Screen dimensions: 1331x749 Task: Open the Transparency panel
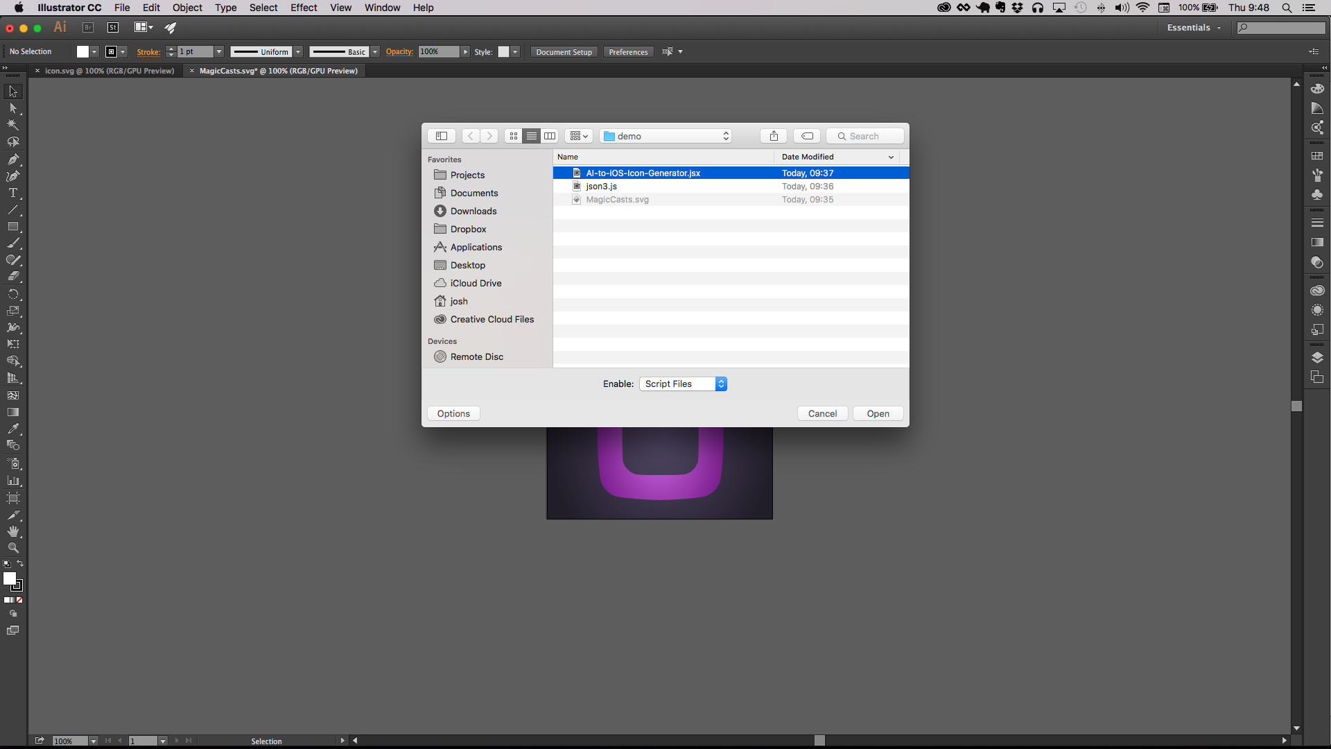click(x=1318, y=263)
